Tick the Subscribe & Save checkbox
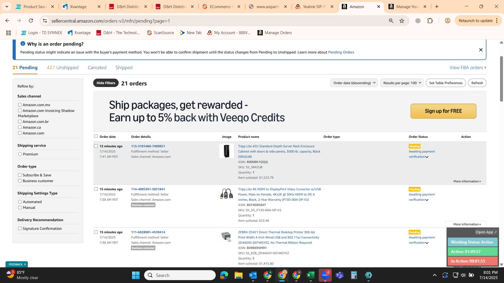Viewport: 504px width, 283px height. [x=20, y=175]
